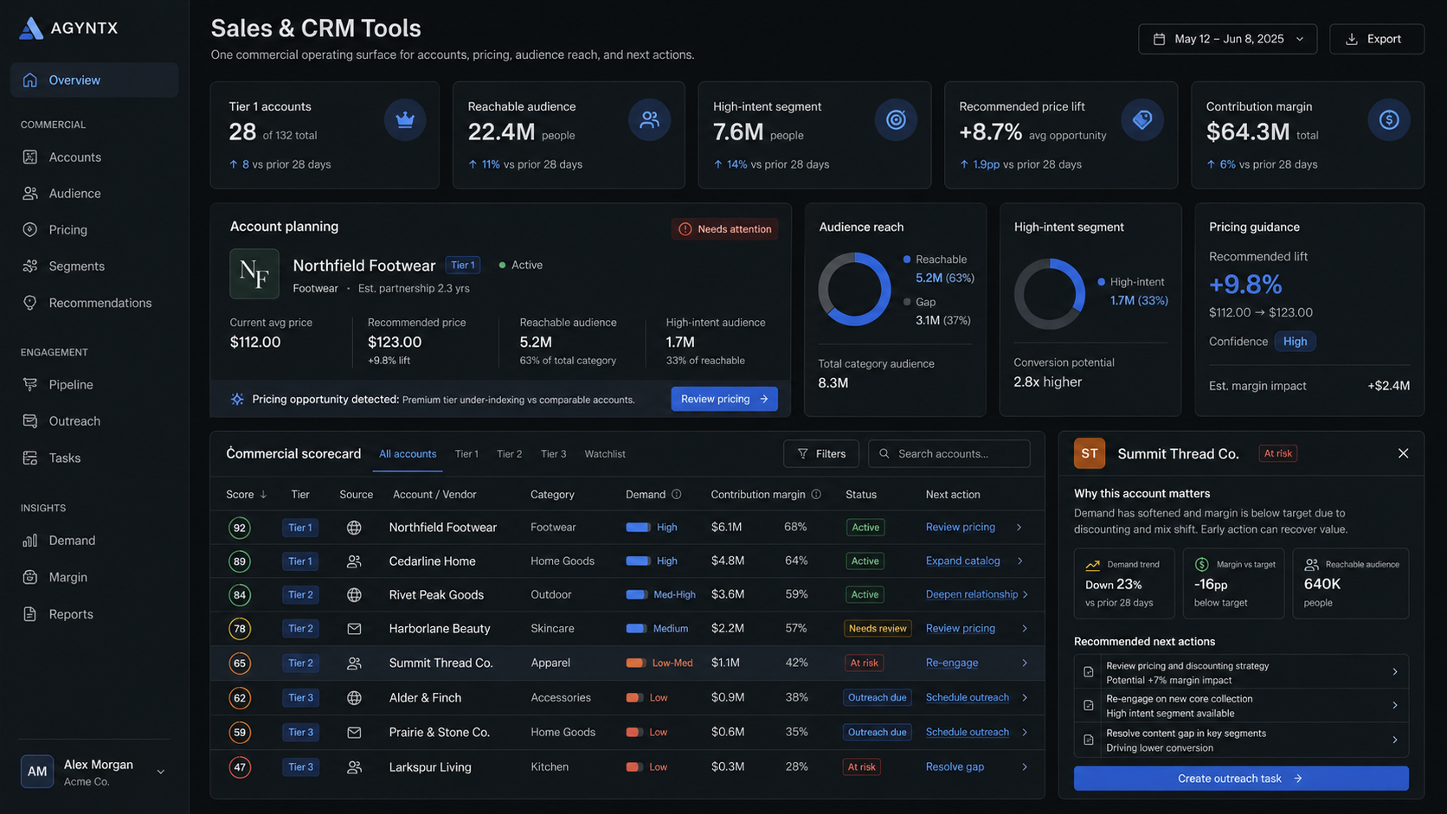Image resolution: width=1447 pixels, height=814 pixels.
Task: Switch to the Tier 1 tab
Action: (466, 453)
